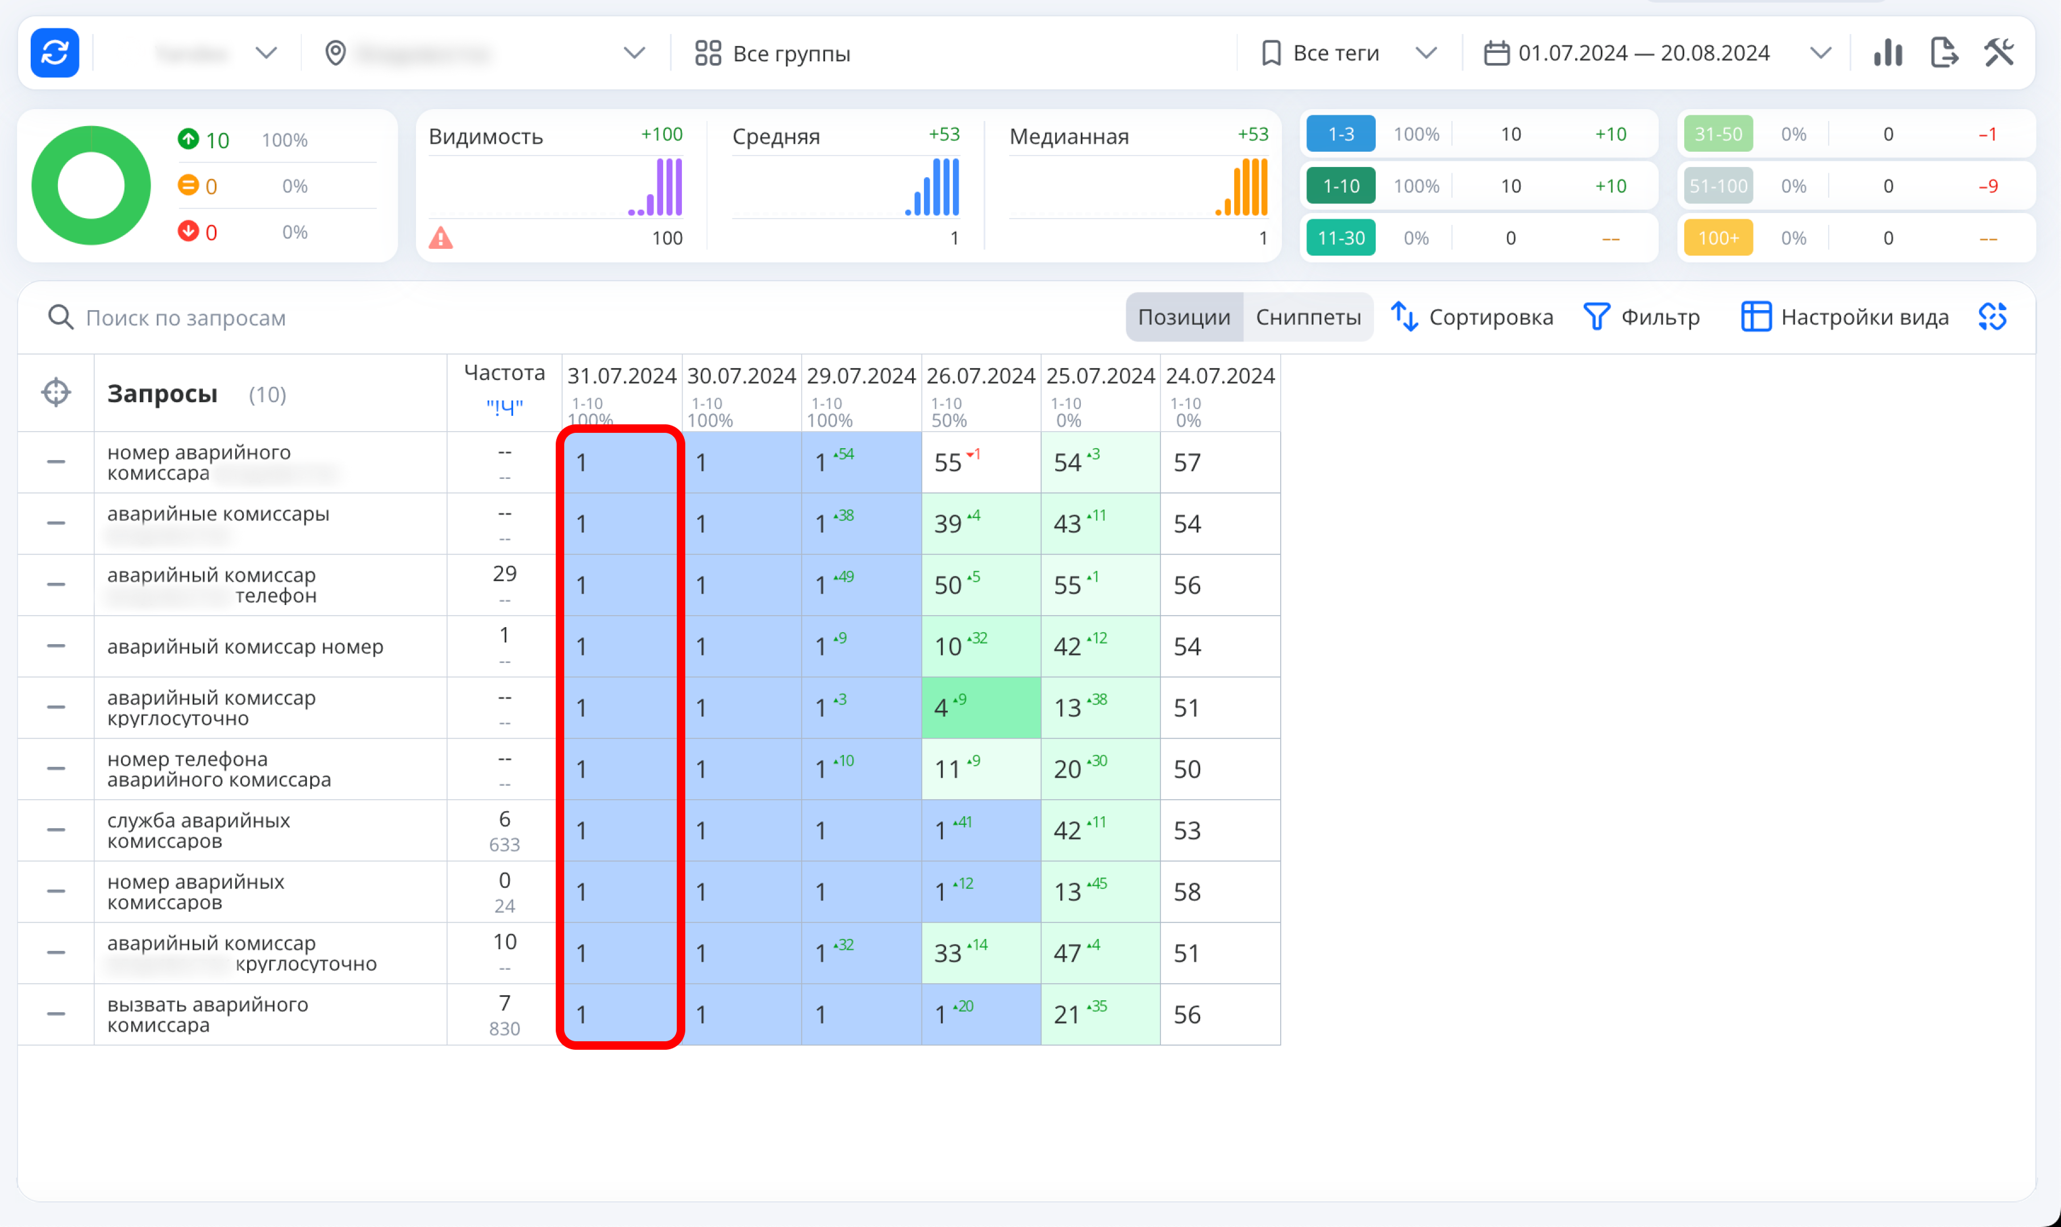
Task: Switch to the Сниппеты tab
Action: pyautogui.click(x=1308, y=316)
